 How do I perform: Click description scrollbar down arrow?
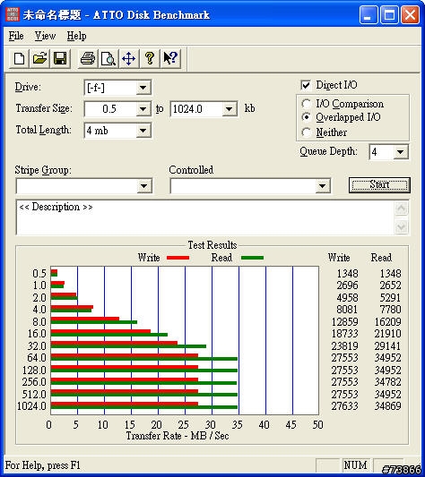click(x=401, y=226)
